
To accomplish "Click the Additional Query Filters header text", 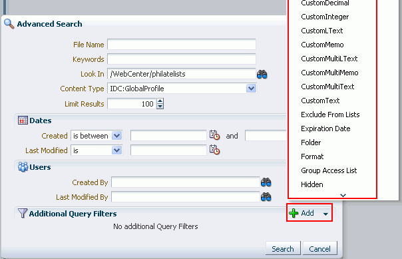I will 73,214.
